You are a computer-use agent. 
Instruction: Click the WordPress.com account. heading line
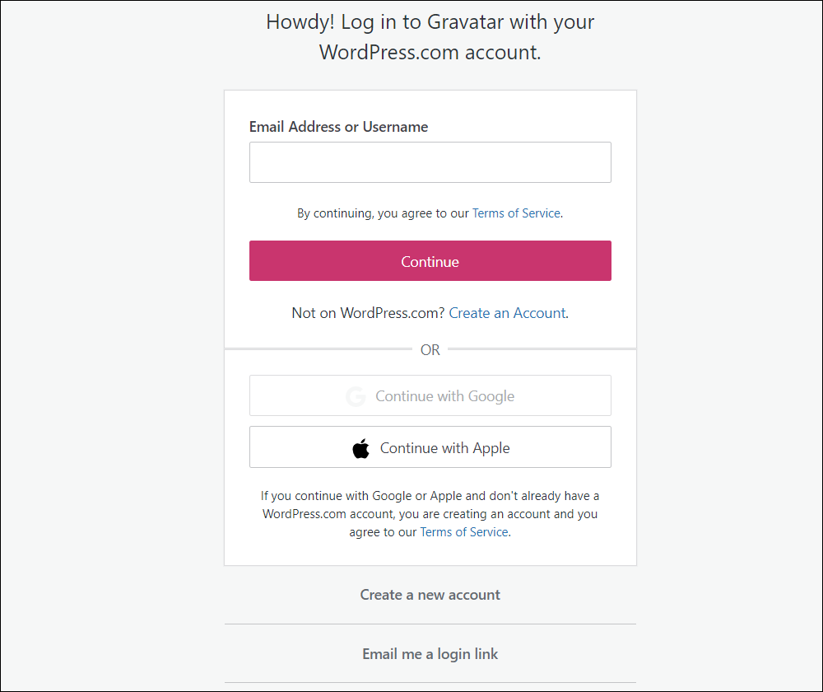(x=430, y=53)
